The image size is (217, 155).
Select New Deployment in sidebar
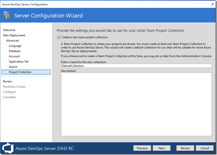click(x=14, y=35)
